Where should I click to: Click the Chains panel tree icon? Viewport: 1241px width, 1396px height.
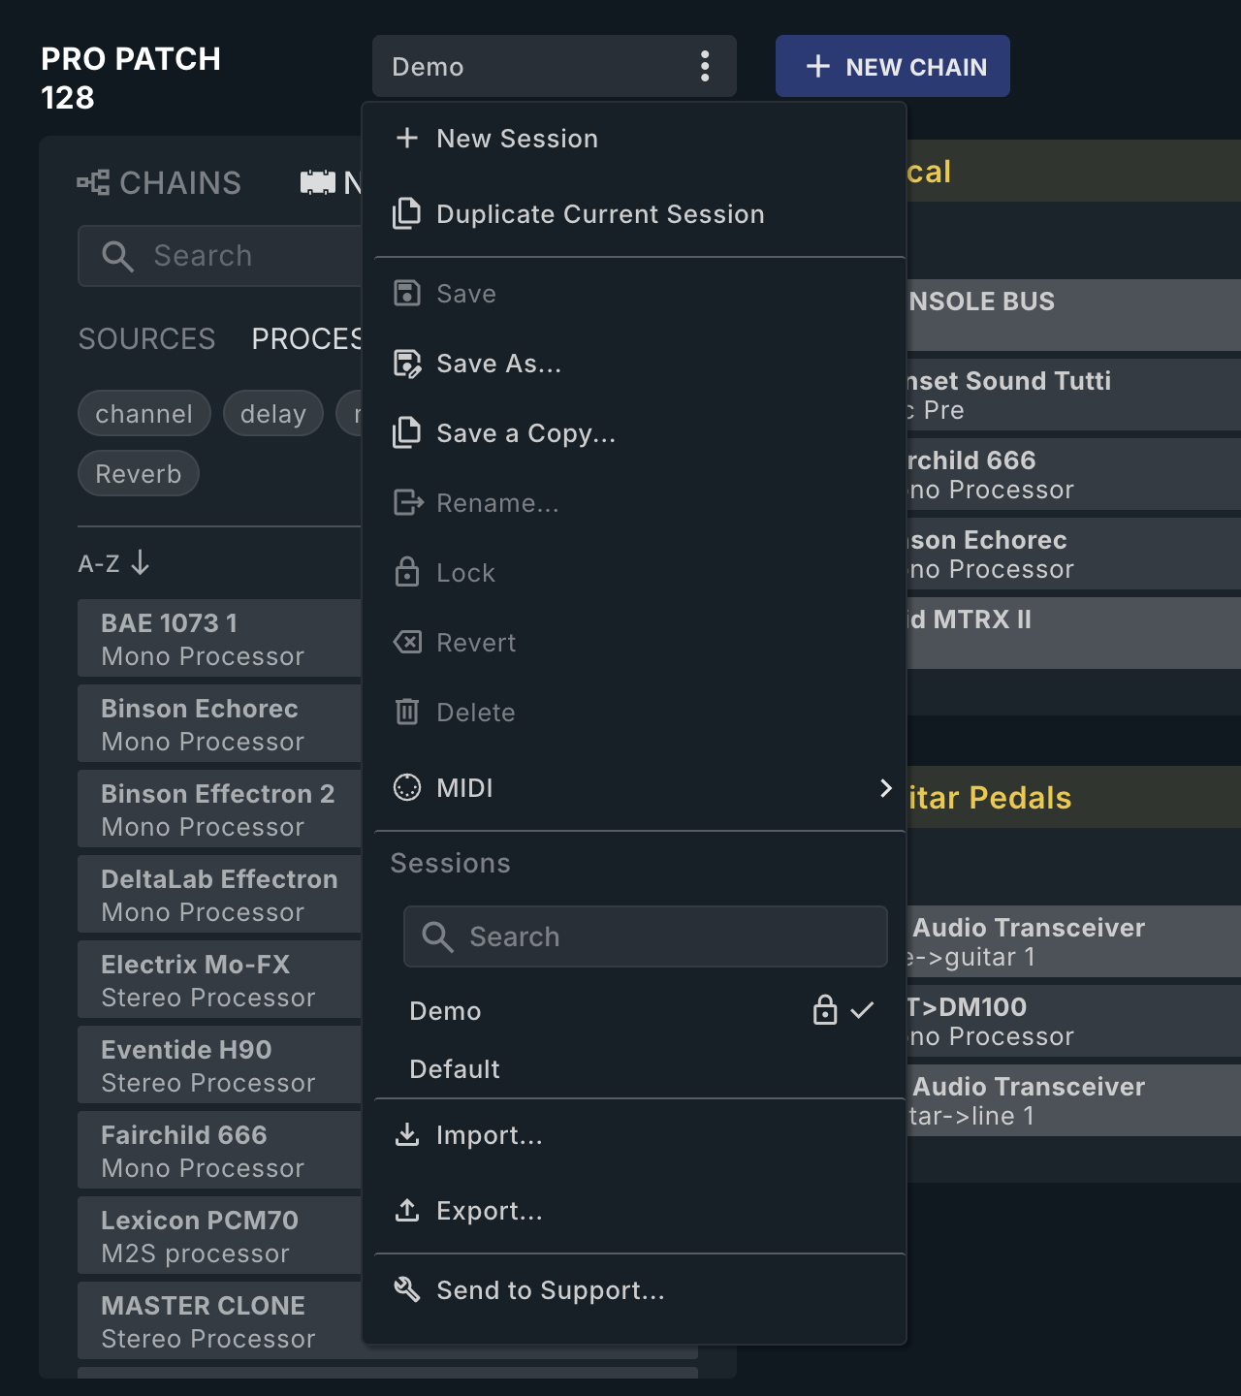point(93,182)
